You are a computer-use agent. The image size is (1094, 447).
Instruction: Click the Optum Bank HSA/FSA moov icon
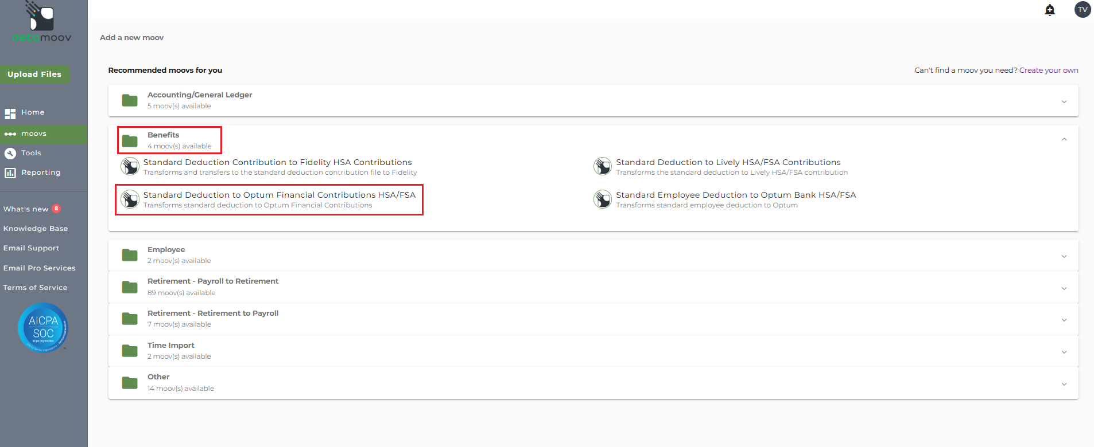(603, 199)
